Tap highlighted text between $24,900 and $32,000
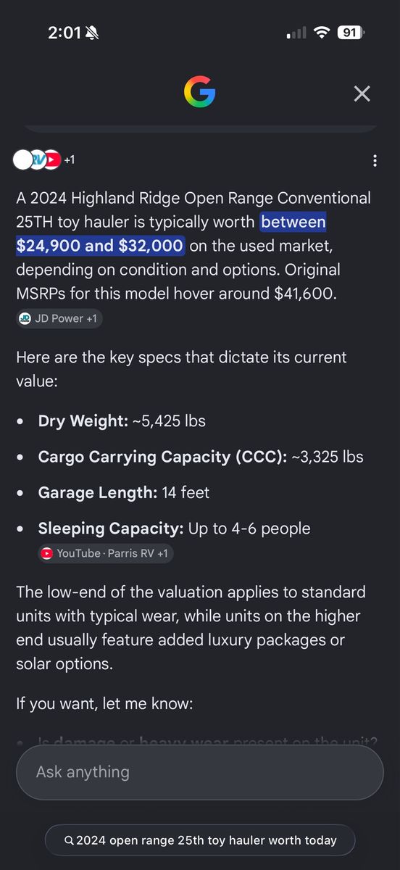 171,233
